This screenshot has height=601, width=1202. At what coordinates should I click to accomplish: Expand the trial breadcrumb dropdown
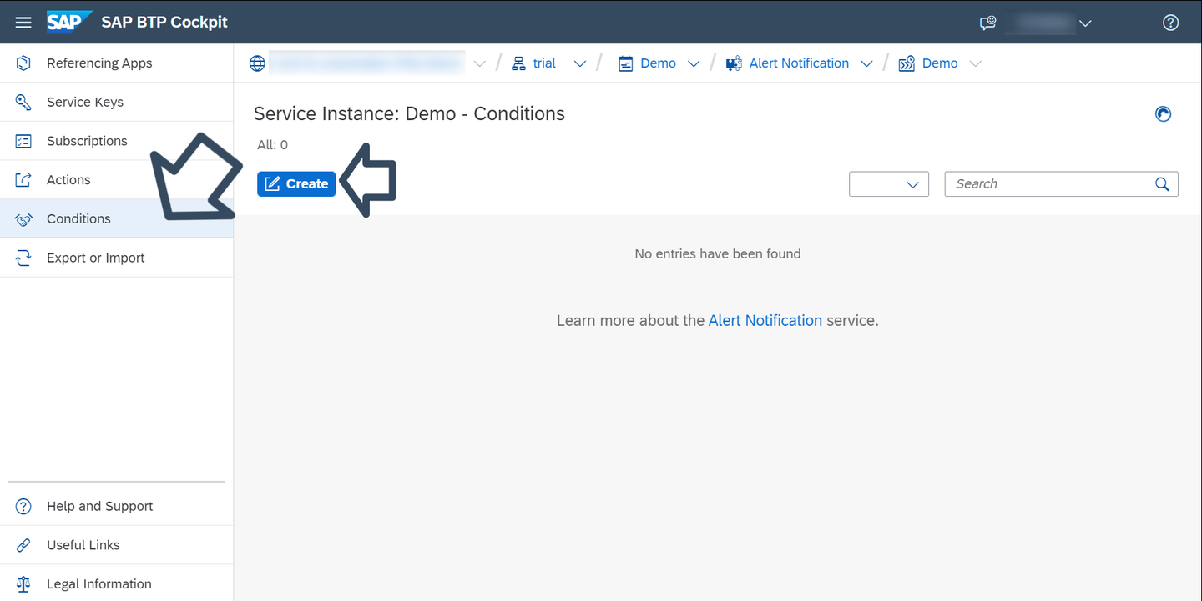coord(580,64)
